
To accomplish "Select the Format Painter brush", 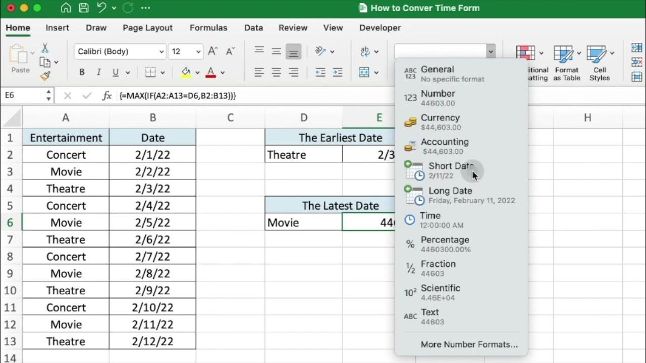I will coord(45,77).
